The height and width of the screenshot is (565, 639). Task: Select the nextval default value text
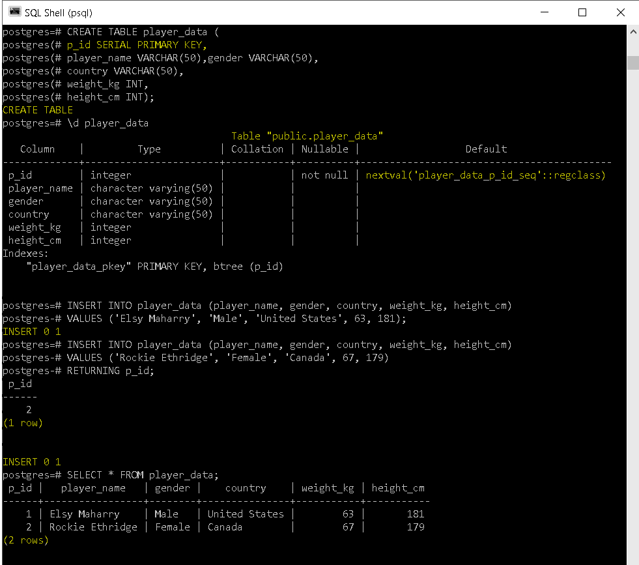pos(486,175)
